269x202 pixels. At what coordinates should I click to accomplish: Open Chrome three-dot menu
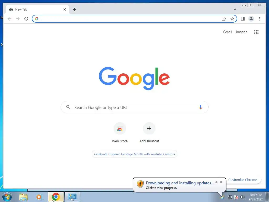point(260,19)
